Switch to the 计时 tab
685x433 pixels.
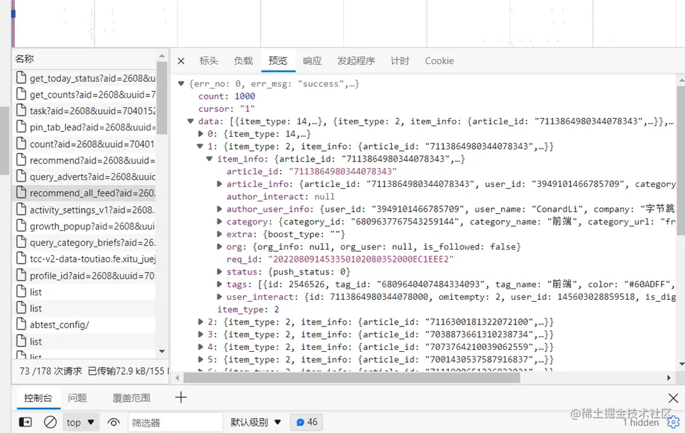[x=400, y=61]
